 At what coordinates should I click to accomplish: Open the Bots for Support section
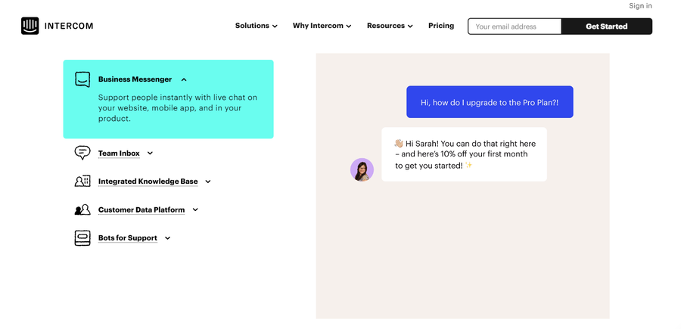coord(128,237)
